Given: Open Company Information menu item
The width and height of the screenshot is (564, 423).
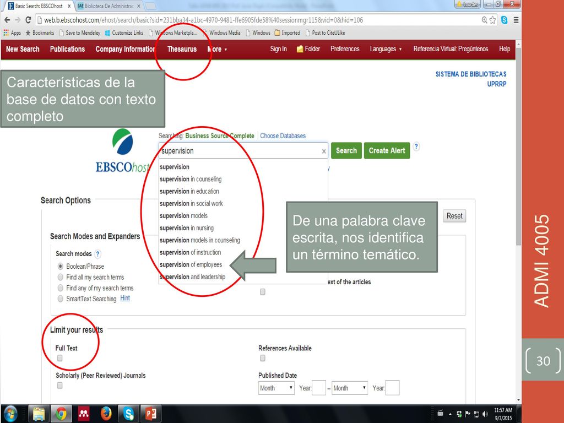Looking at the screenshot, I should [x=125, y=49].
